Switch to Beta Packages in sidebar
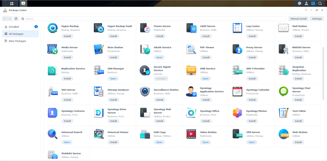Viewport: 327px width, 161px height. point(20,41)
